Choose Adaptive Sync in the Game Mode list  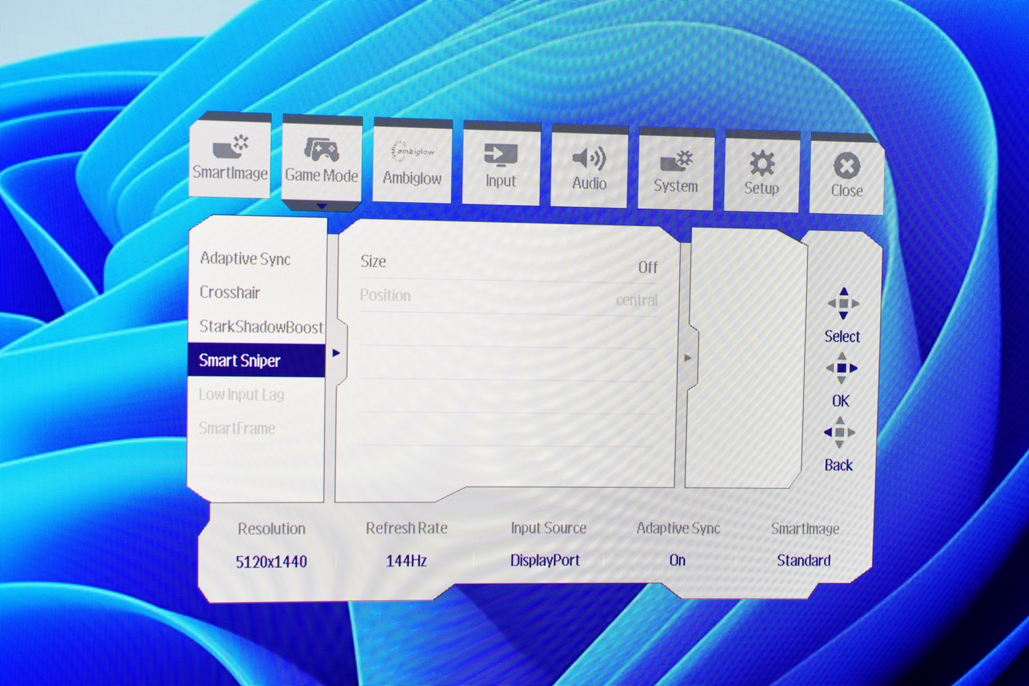(246, 258)
